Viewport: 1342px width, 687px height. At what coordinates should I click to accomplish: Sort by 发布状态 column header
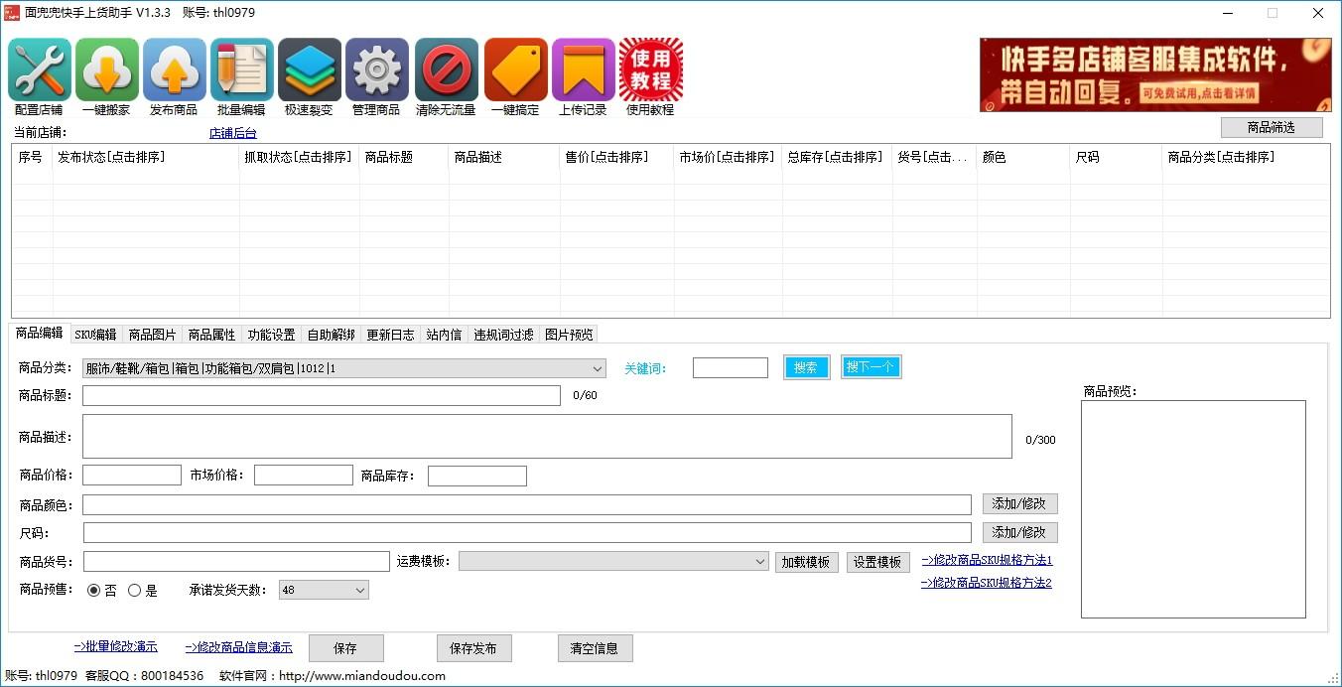[146, 157]
